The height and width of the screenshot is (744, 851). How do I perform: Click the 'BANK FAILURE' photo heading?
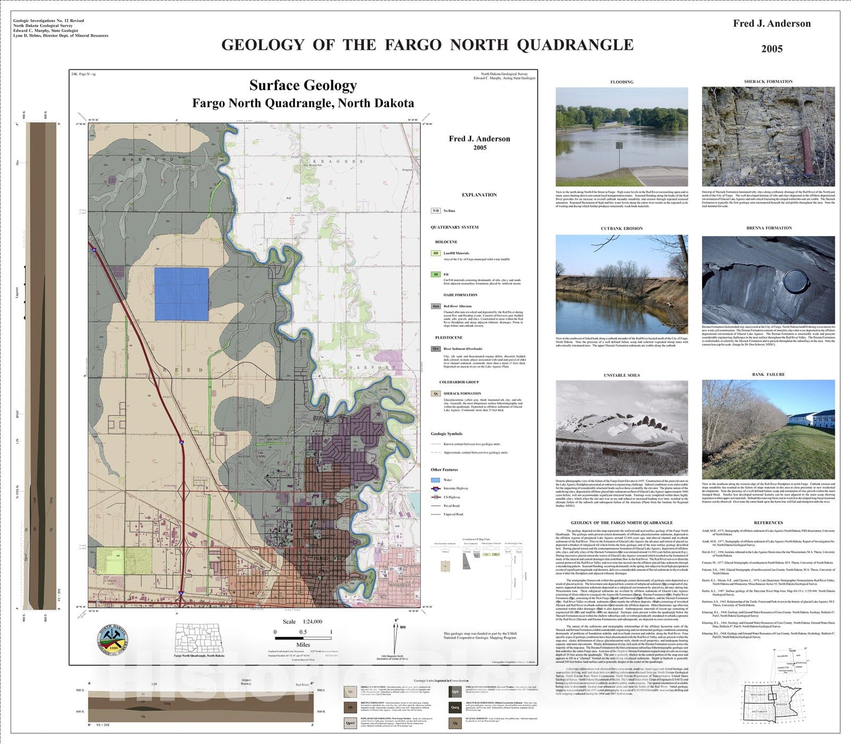769,374
